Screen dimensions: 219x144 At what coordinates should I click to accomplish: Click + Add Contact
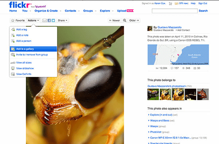click(183, 30)
